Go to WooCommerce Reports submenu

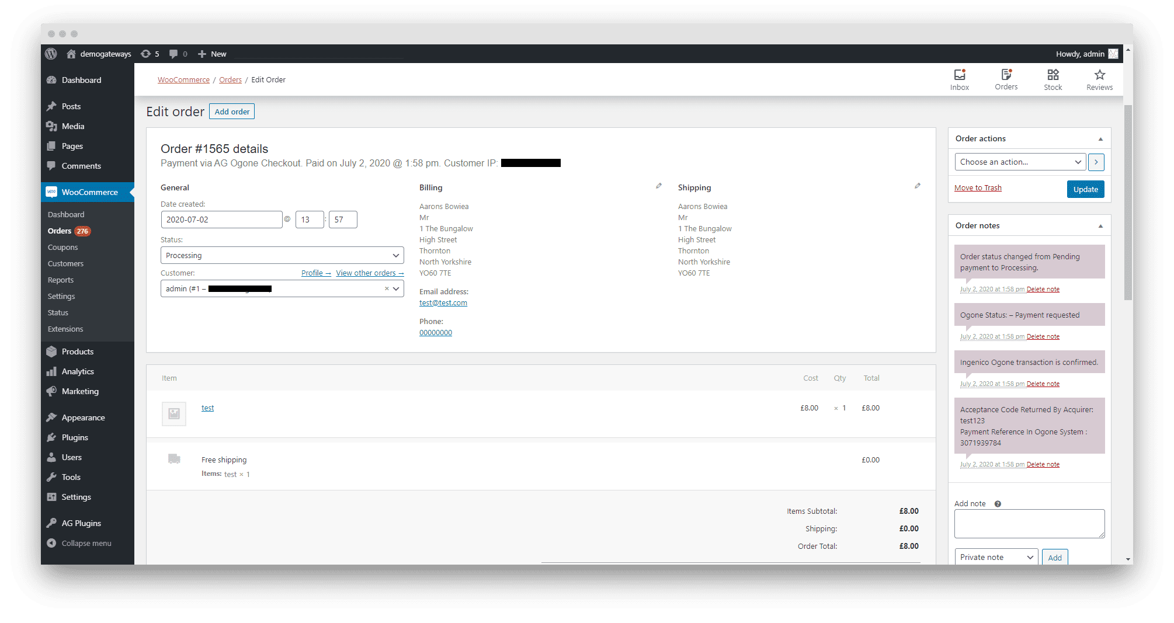[61, 280]
